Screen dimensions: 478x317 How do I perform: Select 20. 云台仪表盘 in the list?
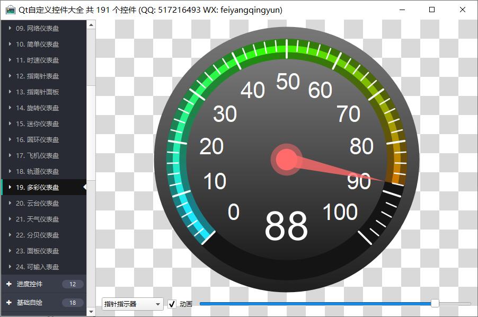pos(37,203)
